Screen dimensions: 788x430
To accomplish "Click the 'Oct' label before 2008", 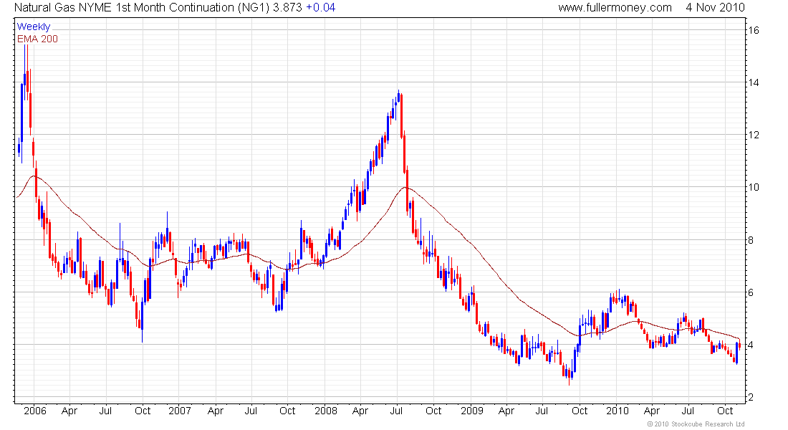I will pos(287,411).
